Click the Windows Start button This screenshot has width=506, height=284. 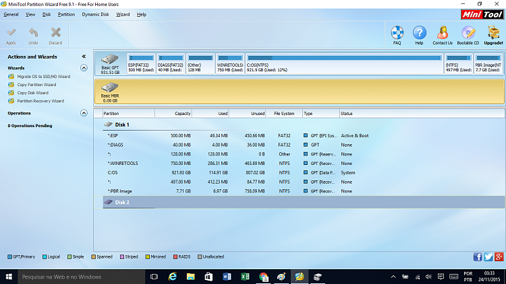coord(9,277)
